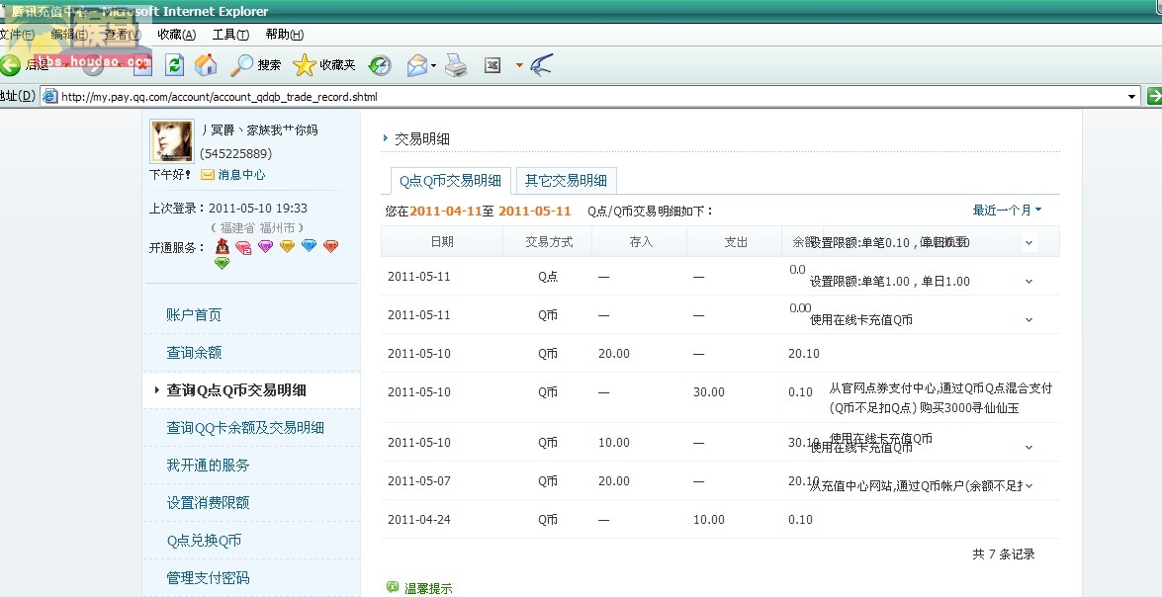Viewport: 1162px width, 597px height.
Task: Click the red diamond icon next to the penguin
Action: (x=243, y=247)
